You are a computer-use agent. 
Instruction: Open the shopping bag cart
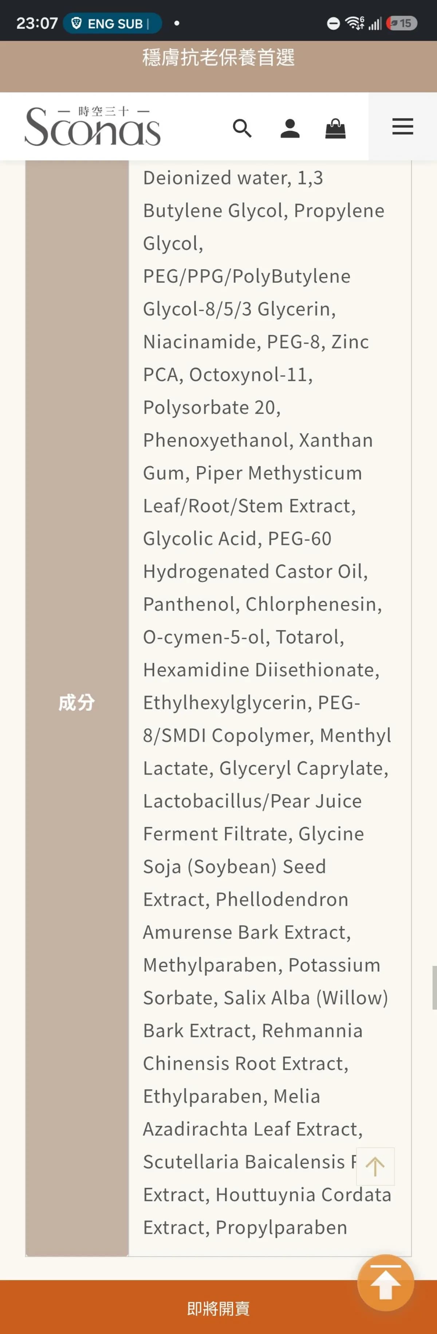(x=335, y=128)
